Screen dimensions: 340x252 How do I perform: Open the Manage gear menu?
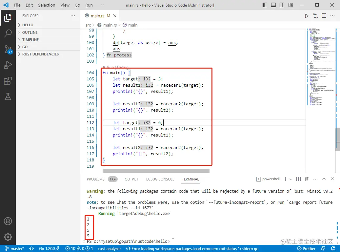8,237
